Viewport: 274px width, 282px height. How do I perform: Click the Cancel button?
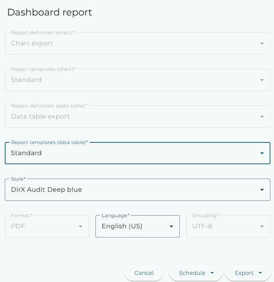coord(144,273)
